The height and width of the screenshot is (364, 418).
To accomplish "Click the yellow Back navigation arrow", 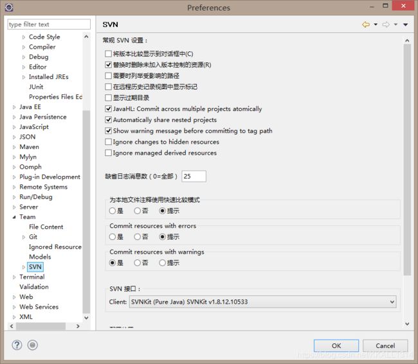I will (366, 24).
